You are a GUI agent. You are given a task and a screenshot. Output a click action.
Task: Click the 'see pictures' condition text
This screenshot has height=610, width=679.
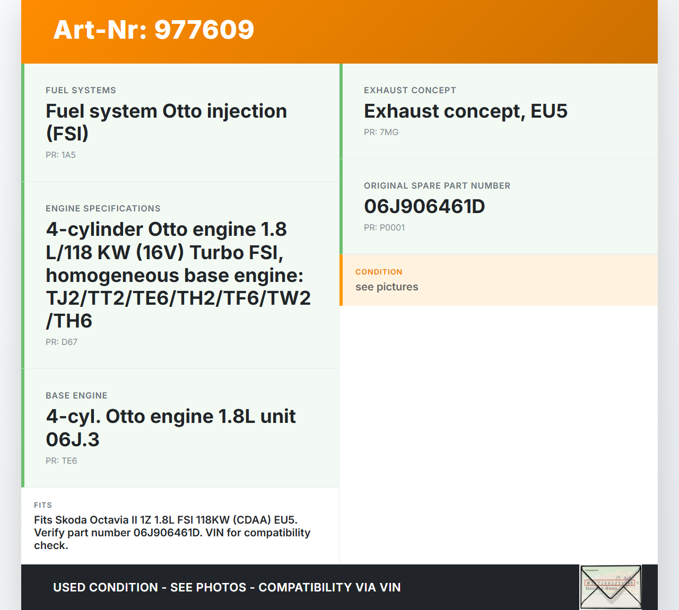pos(387,287)
